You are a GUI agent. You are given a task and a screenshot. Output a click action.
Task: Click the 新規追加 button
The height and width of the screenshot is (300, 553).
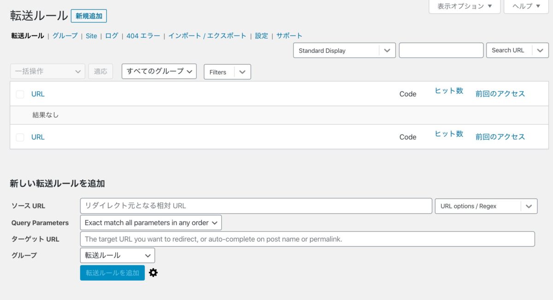tap(89, 16)
